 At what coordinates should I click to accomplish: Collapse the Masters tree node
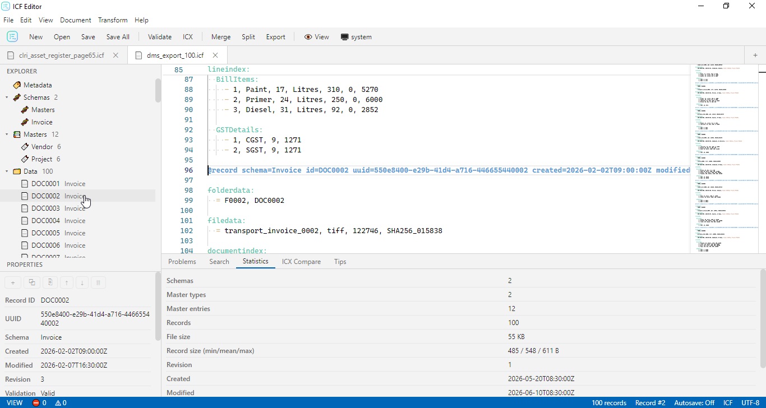coord(7,135)
